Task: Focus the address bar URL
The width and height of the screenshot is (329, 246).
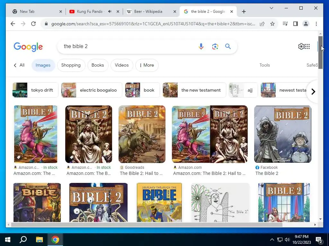Action: 153,24
